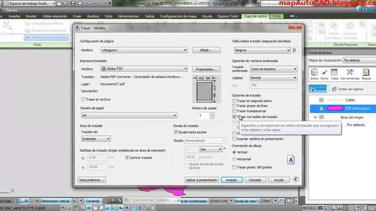376x211 pixels.
Task: Open Insertar ribbon tab
Action: click(x=14, y=16)
